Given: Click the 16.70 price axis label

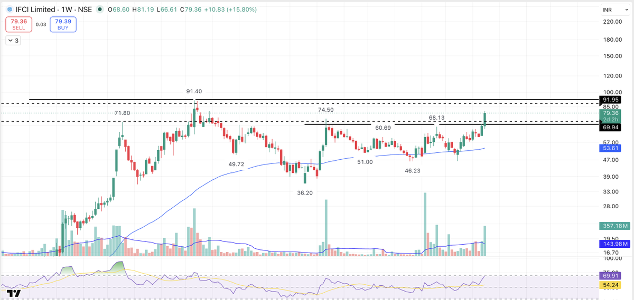Looking at the screenshot, I should coord(611,253).
